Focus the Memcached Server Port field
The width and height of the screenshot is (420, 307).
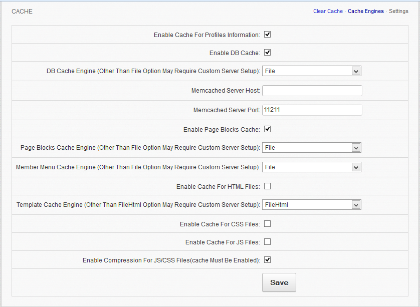point(312,110)
